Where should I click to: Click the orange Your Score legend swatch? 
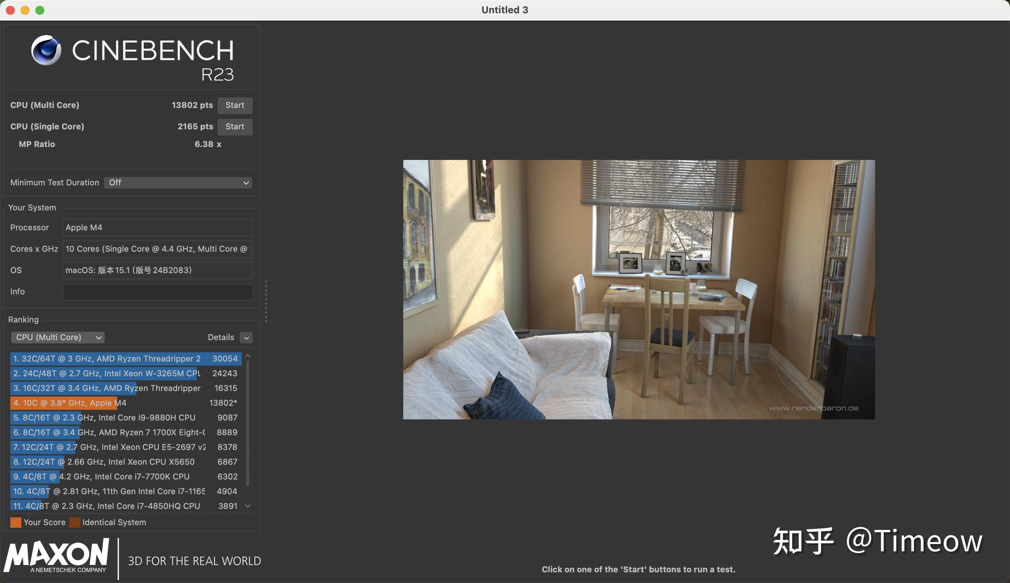click(x=15, y=523)
